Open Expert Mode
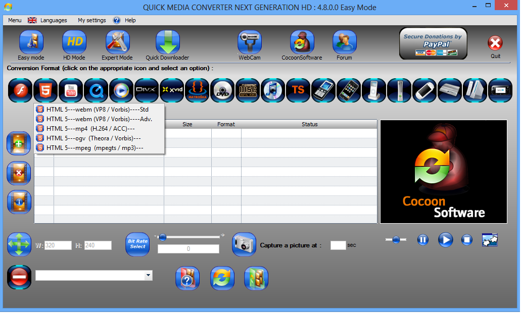This screenshot has height=313, width=522. (117, 42)
